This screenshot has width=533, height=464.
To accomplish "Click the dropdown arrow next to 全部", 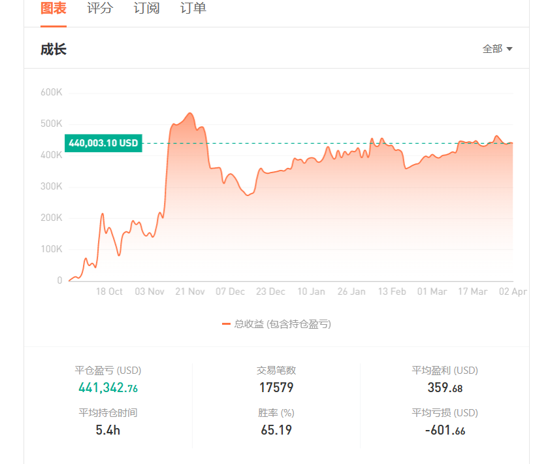I will click(509, 49).
